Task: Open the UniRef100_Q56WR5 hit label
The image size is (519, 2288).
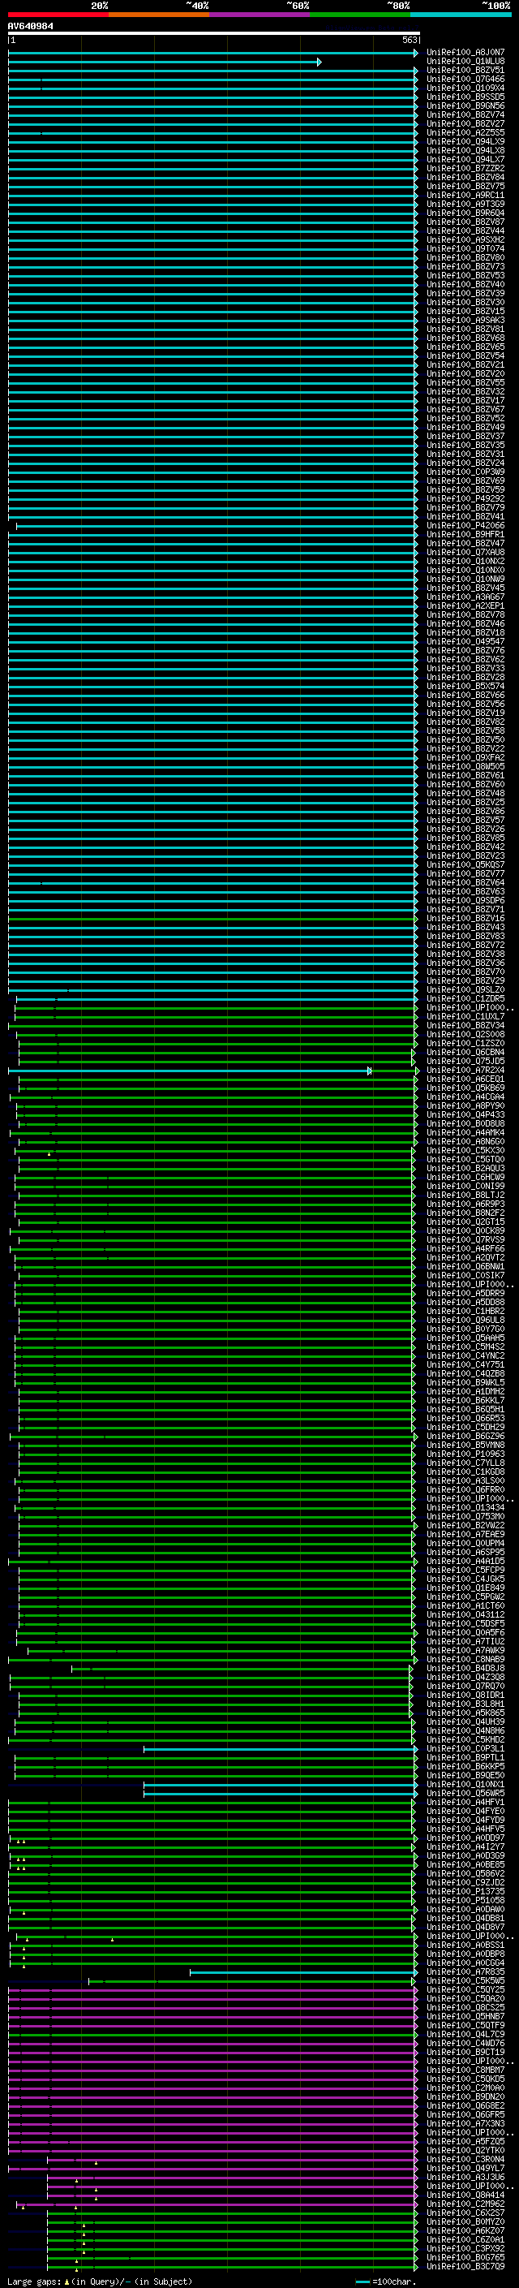Action: (465, 1793)
